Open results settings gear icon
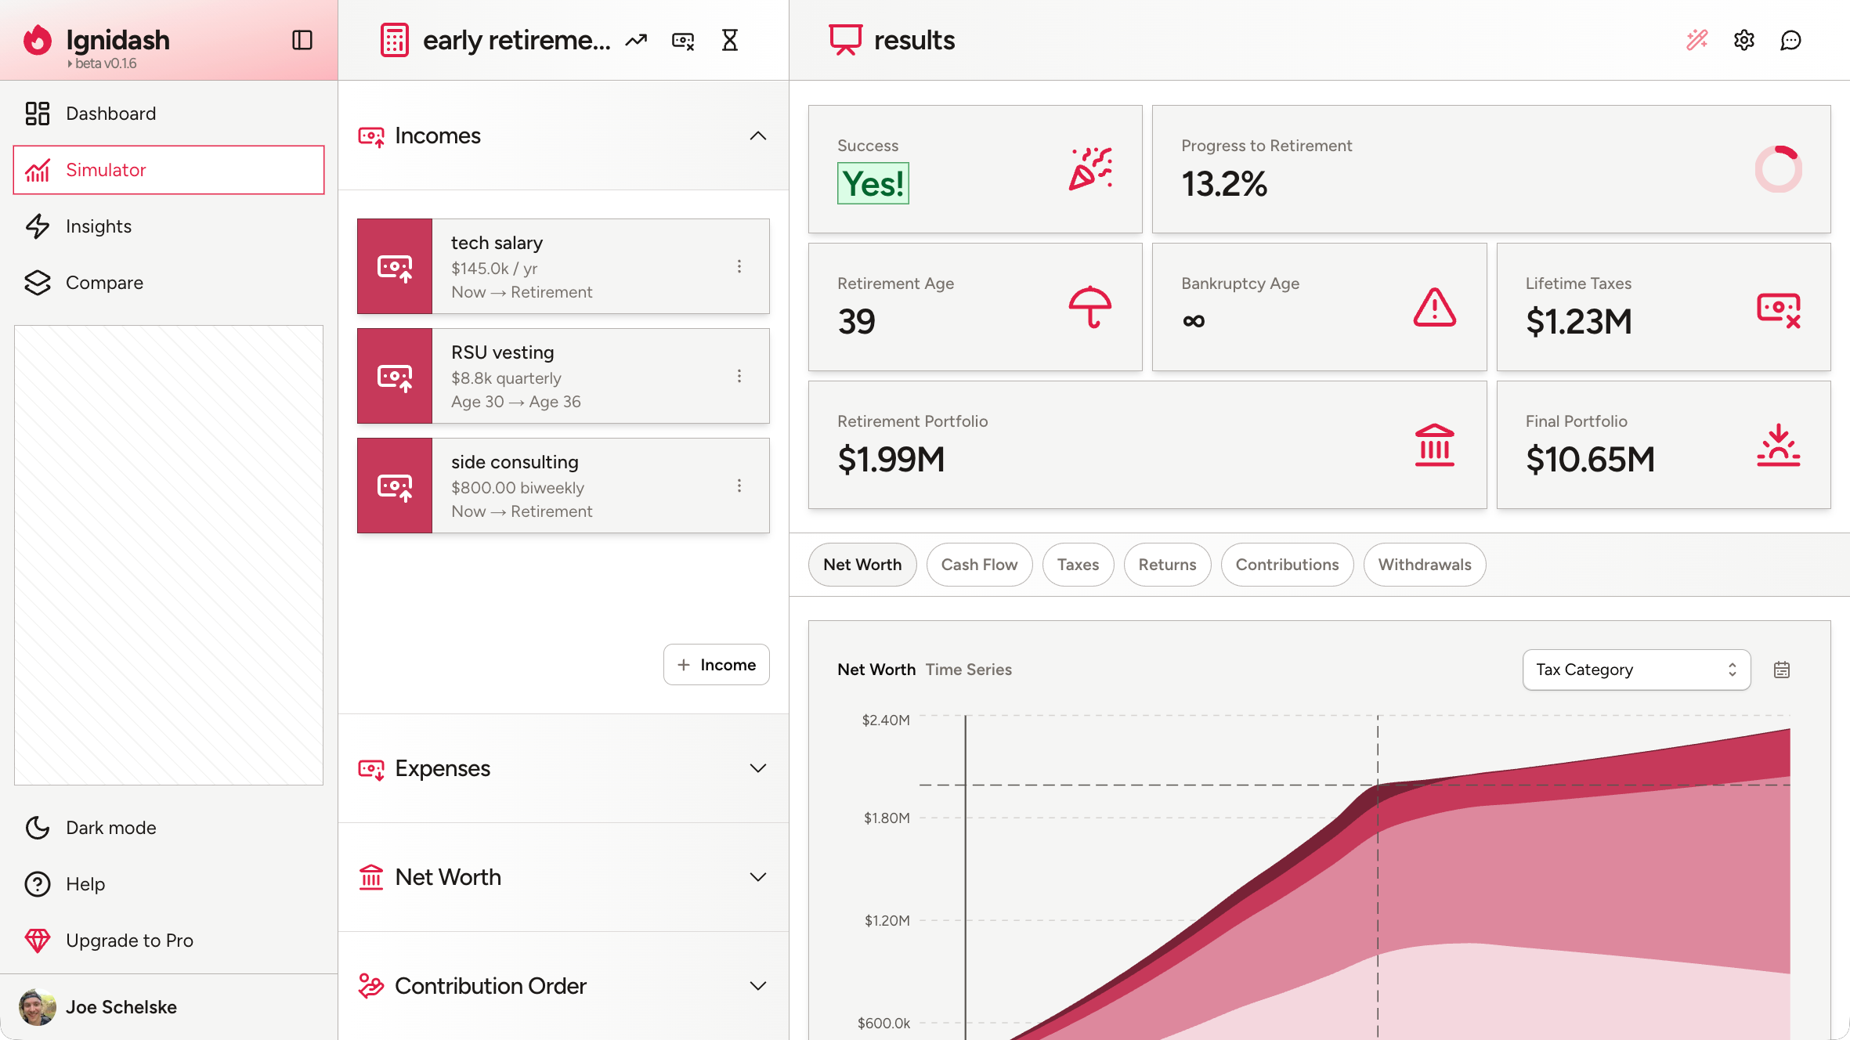The image size is (1850, 1040). click(1744, 40)
